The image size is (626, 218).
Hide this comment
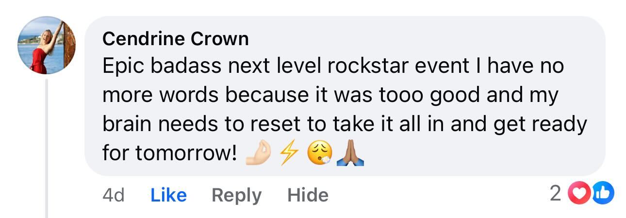point(308,195)
